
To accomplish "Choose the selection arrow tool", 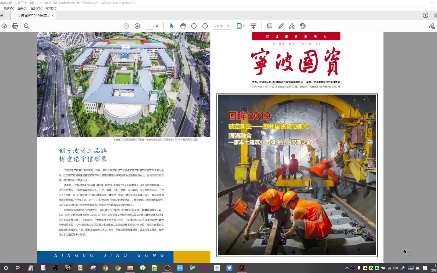I will click(x=172, y=26).
